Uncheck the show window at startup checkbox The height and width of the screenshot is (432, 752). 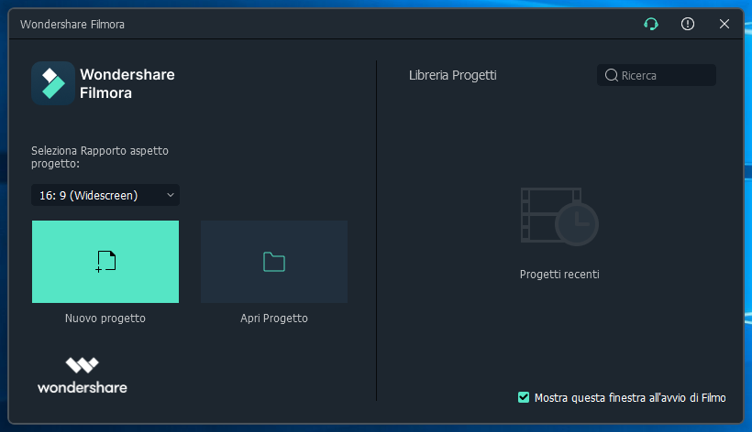524,397
